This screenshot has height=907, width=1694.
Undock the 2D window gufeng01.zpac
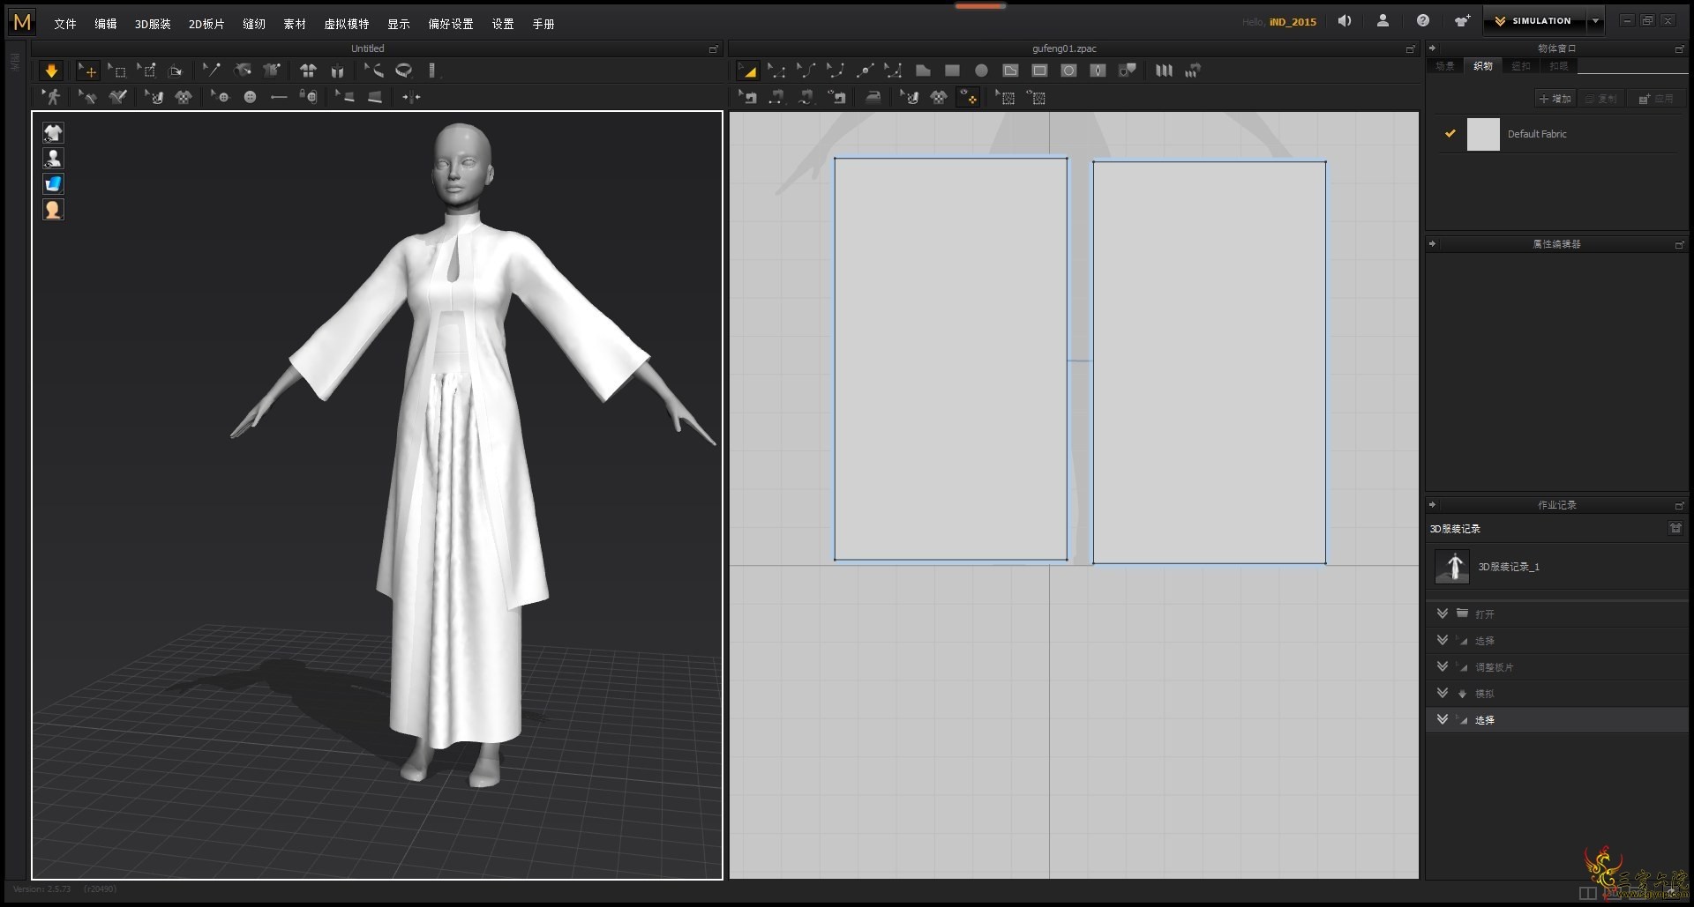pyautogui.click(x=1410, y=49)
